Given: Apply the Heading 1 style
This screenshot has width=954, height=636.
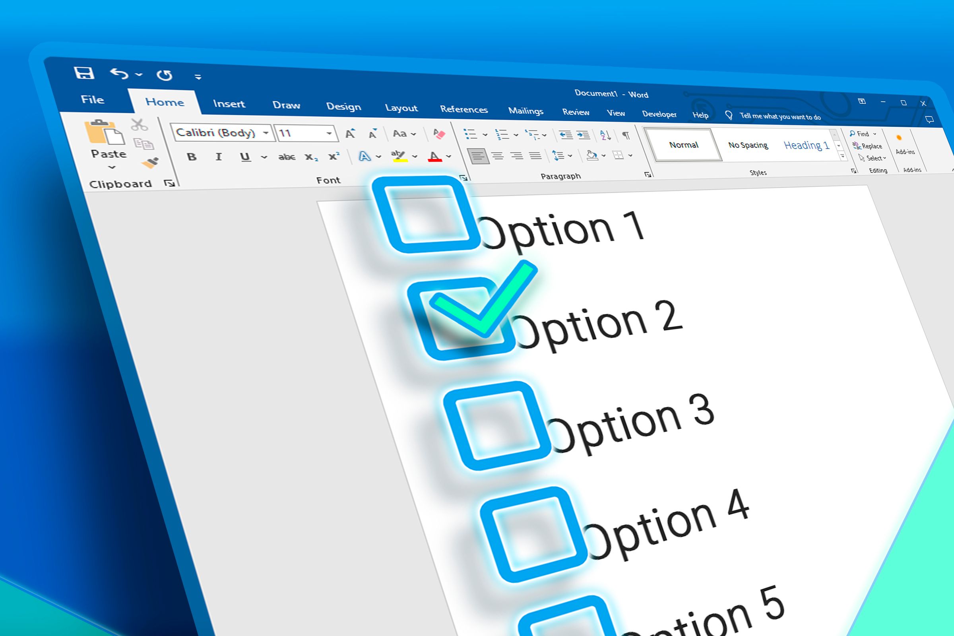Looking at the screenshot, I should (x=807, y=146).
